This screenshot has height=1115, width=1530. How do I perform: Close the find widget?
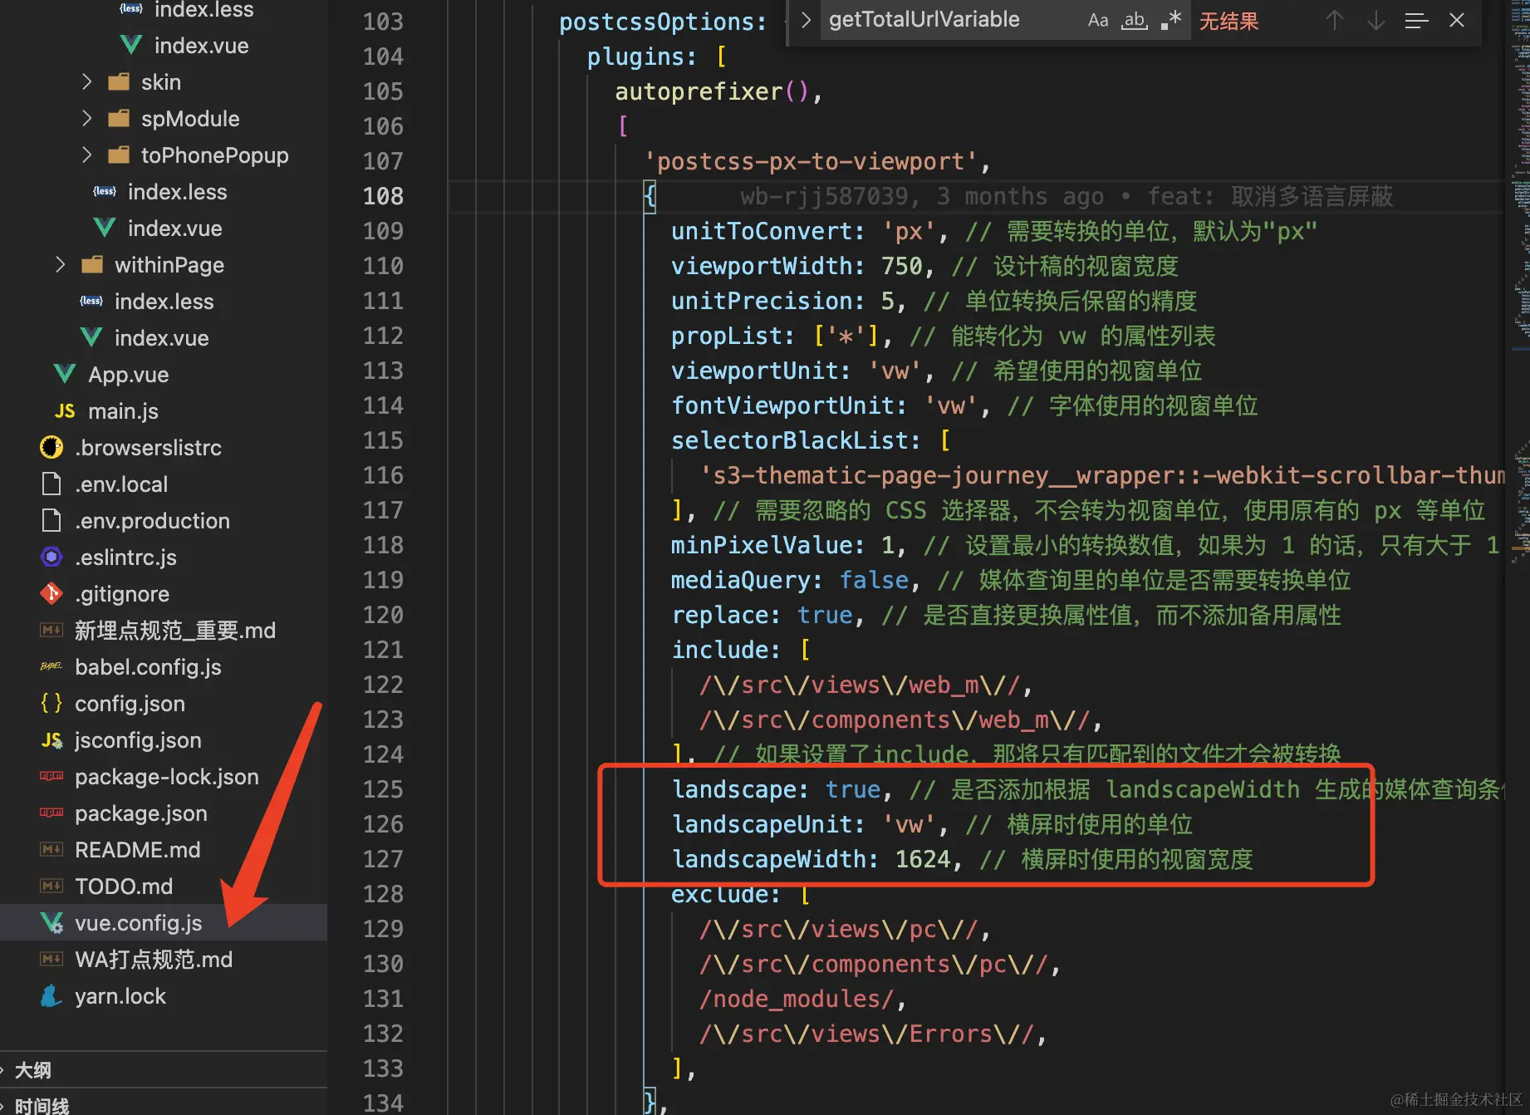click(1457, 21)
